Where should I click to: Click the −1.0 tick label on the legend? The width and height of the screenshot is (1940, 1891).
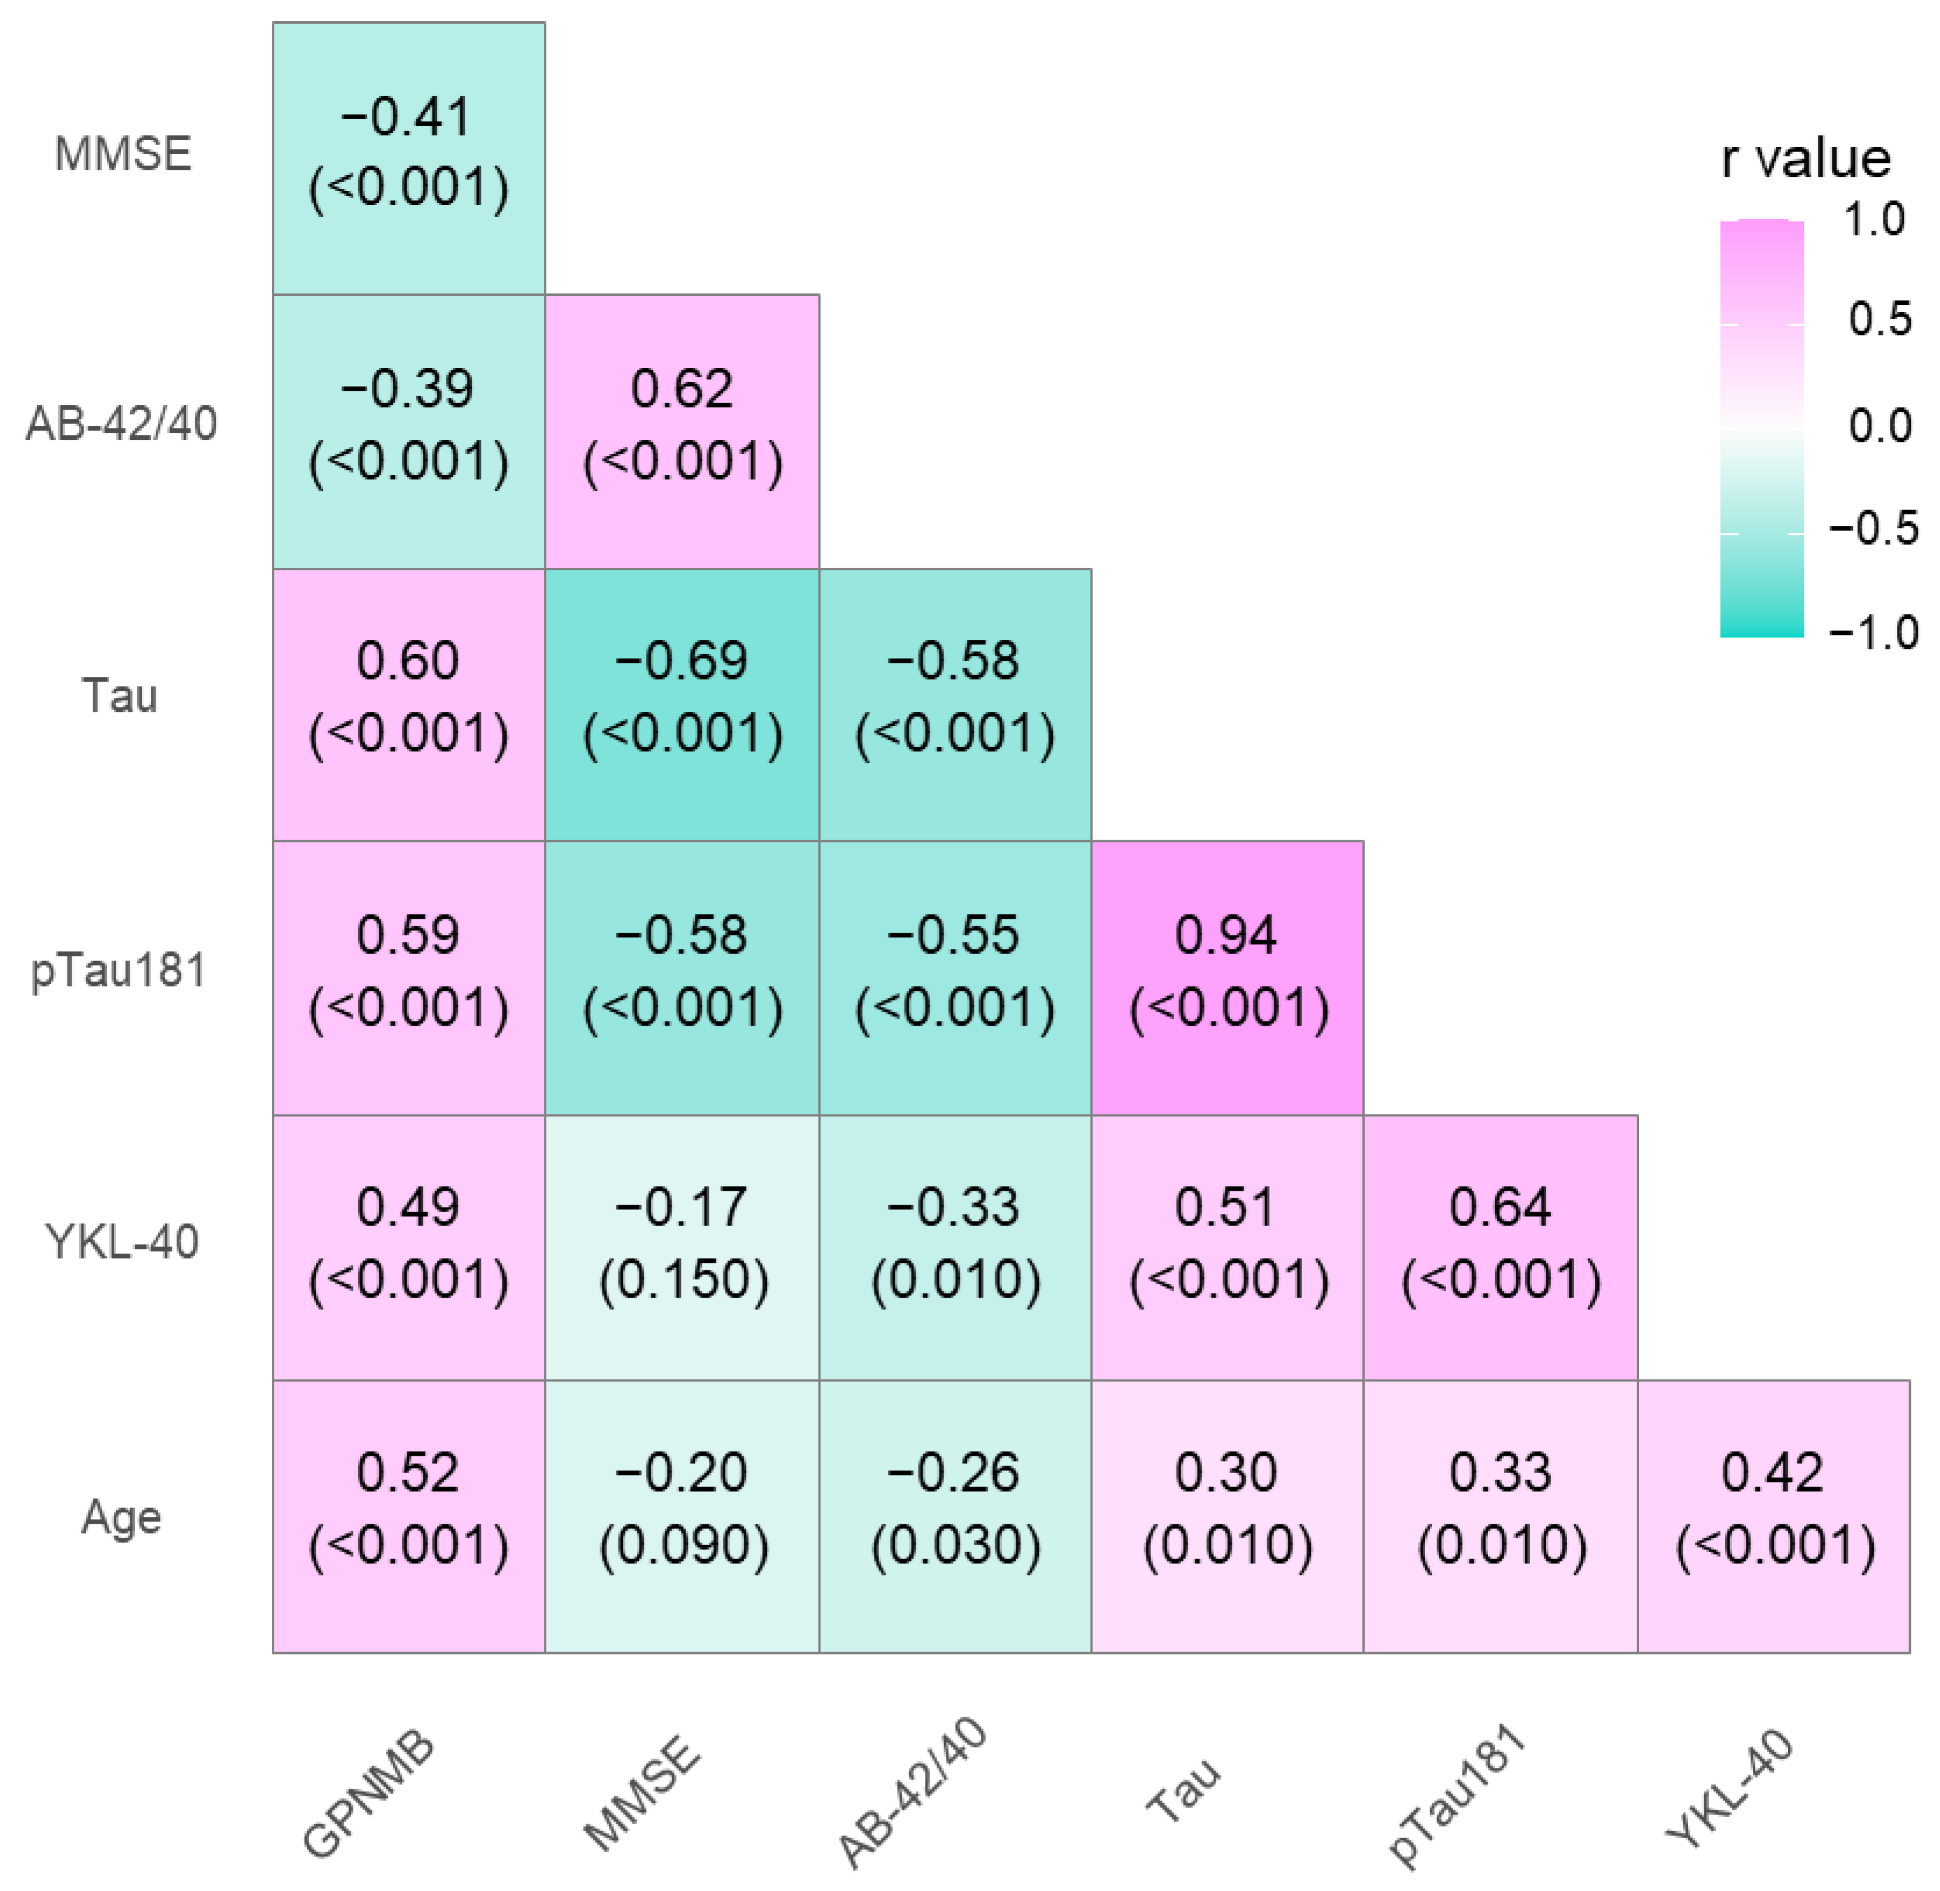click(1873, 633)
